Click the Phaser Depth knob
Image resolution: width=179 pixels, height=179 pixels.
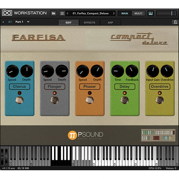point(97,71)
